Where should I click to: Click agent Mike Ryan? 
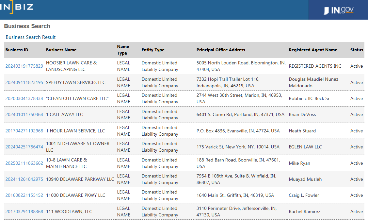299,163
